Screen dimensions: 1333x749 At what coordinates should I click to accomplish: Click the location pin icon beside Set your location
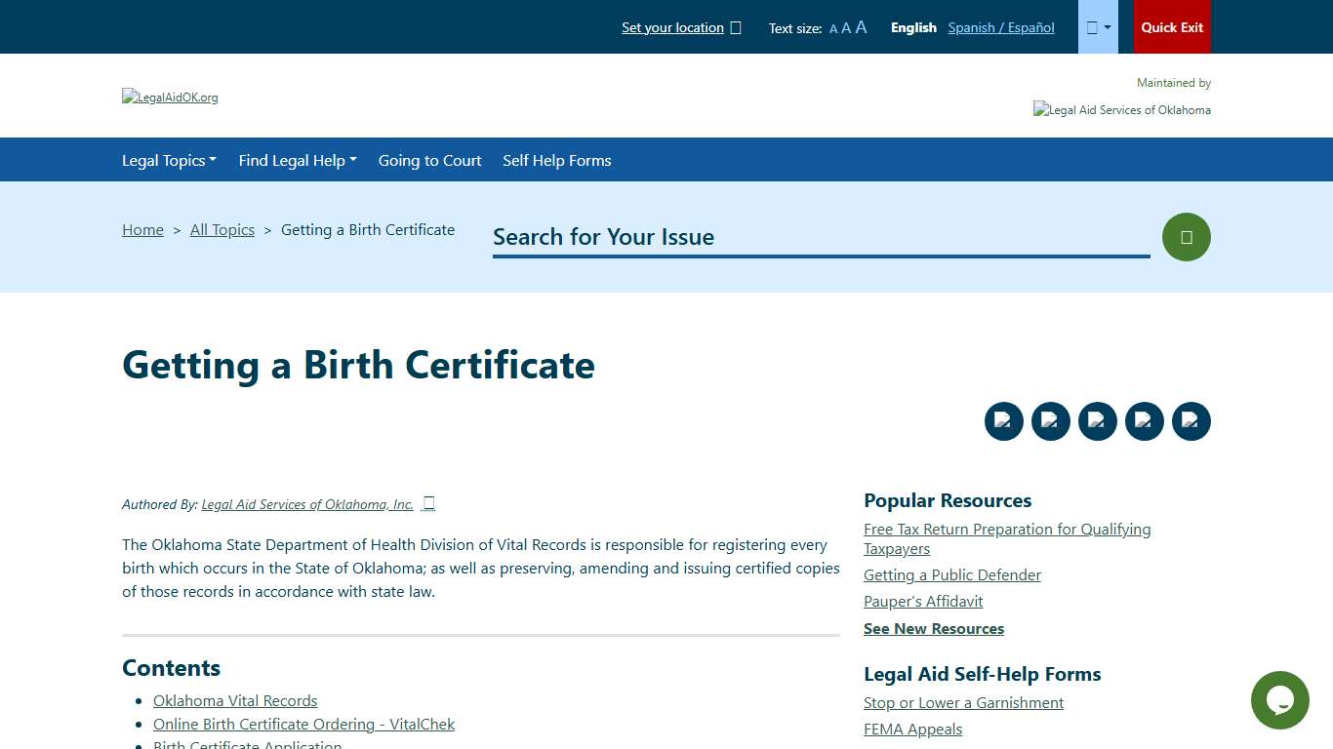tap(737, 27)
